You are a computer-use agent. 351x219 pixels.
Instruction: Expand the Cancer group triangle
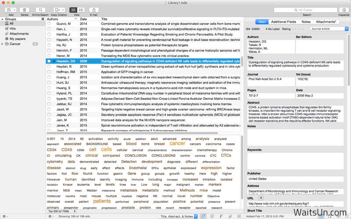pos(2,44)
